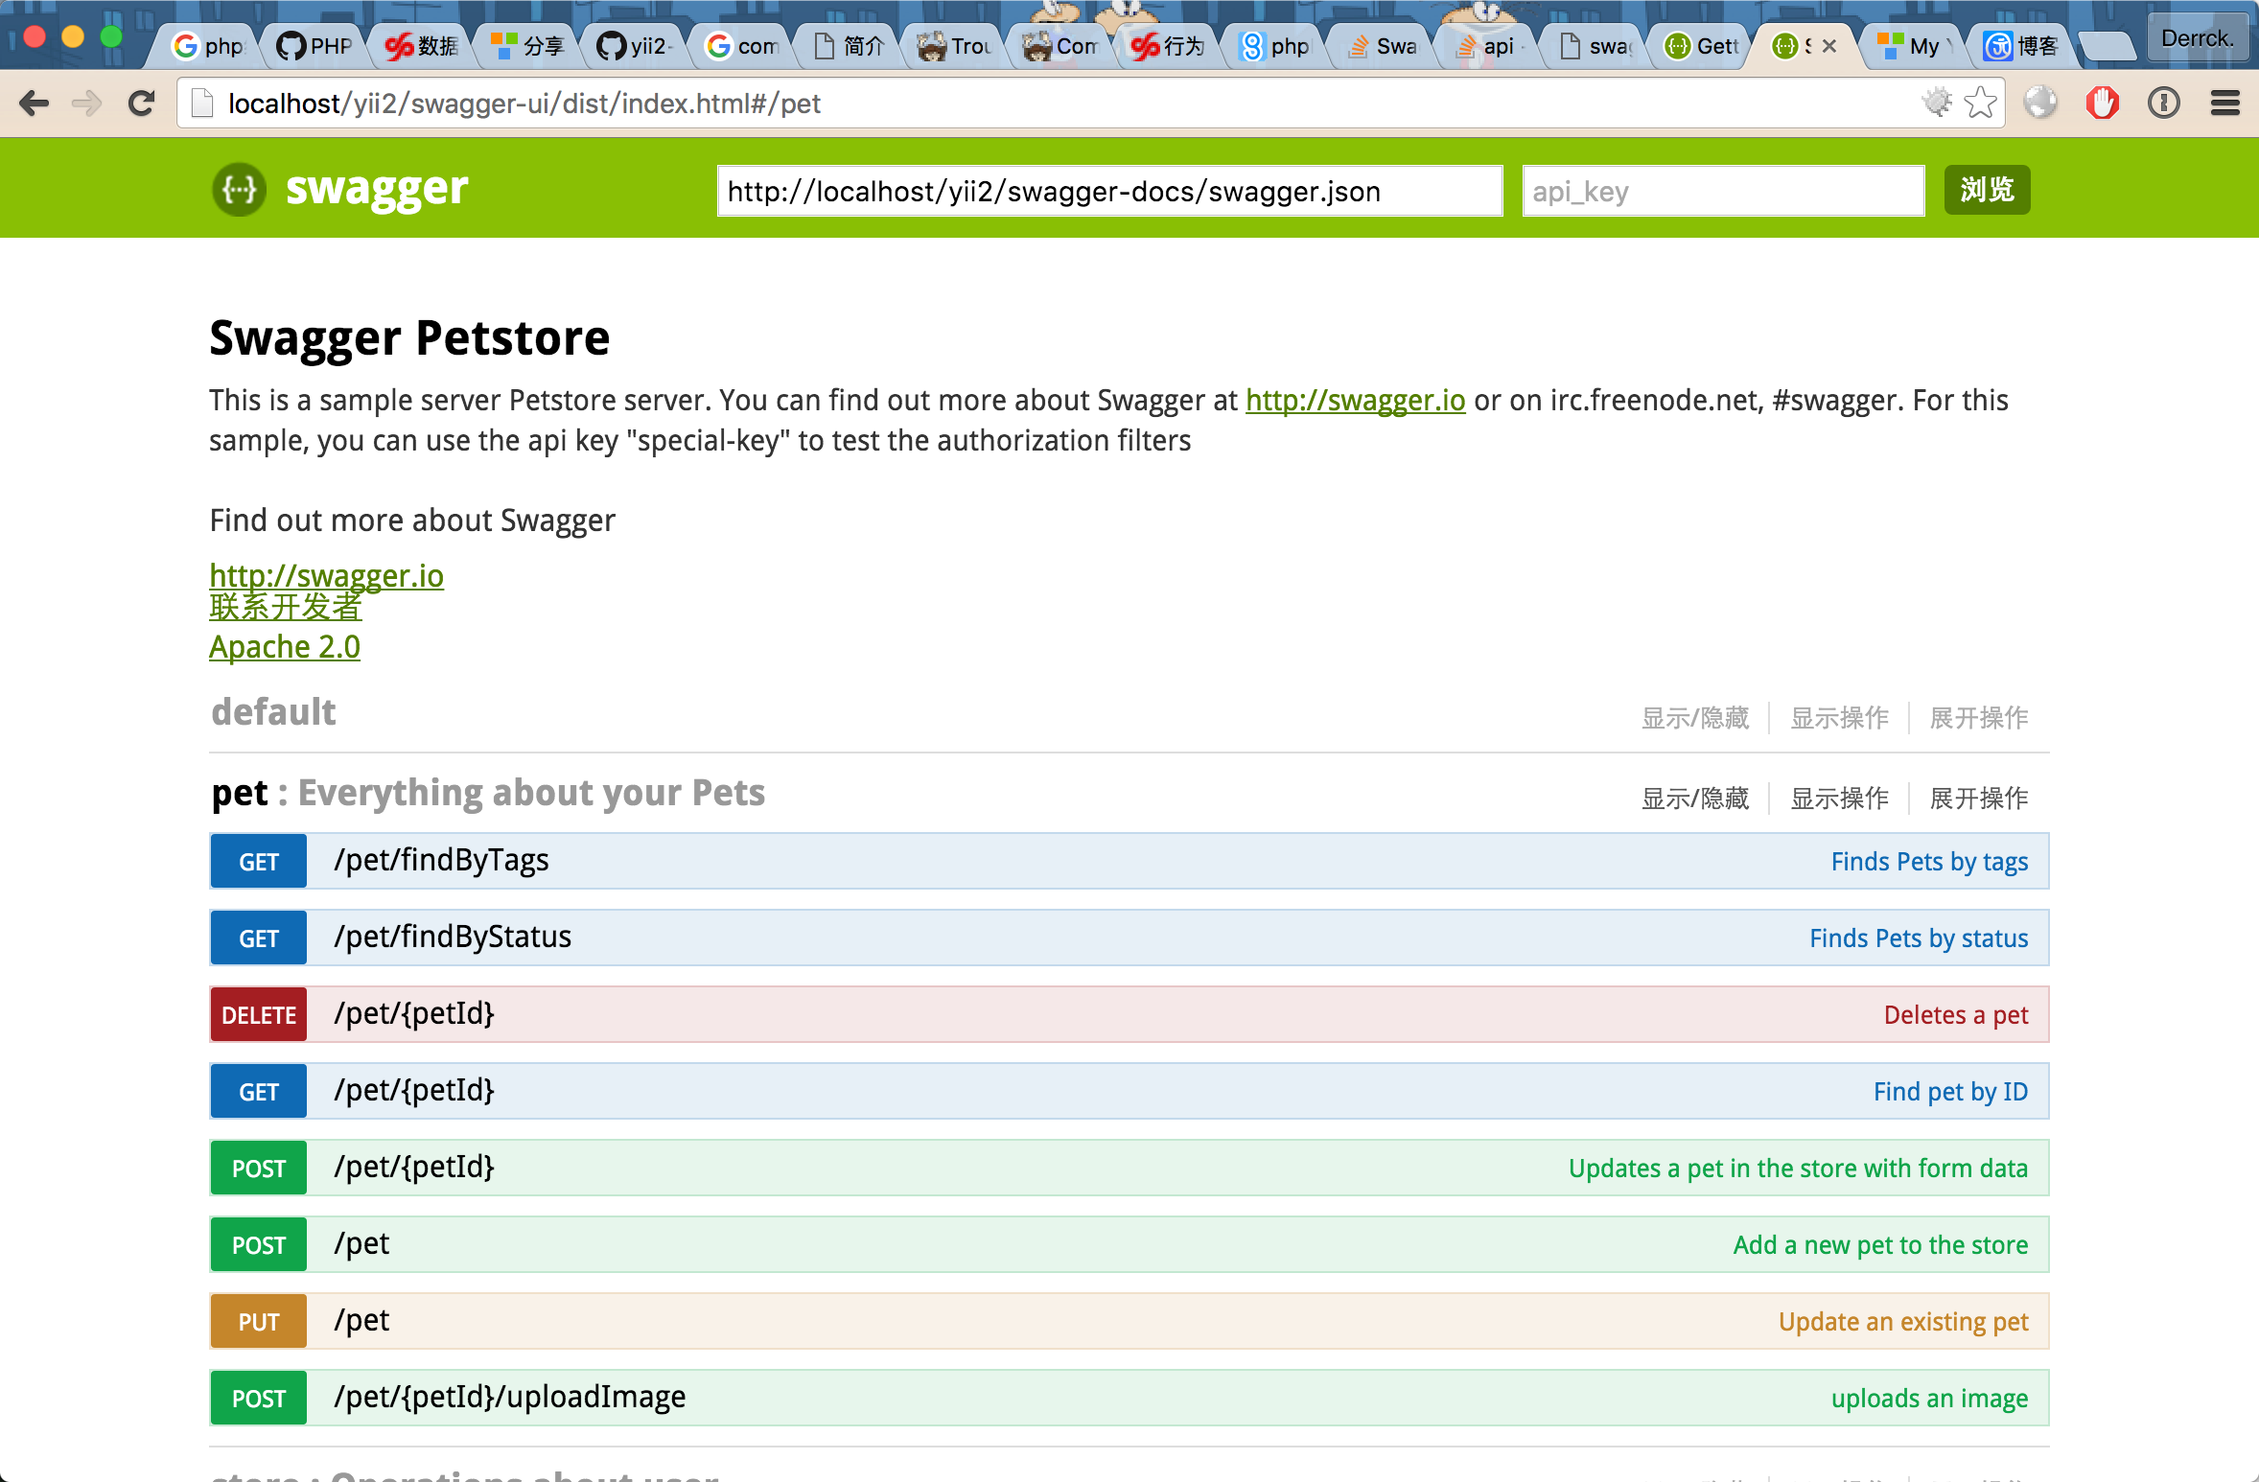
Task: Click the green 浏览 explore button
Action: pos(1986,190)
